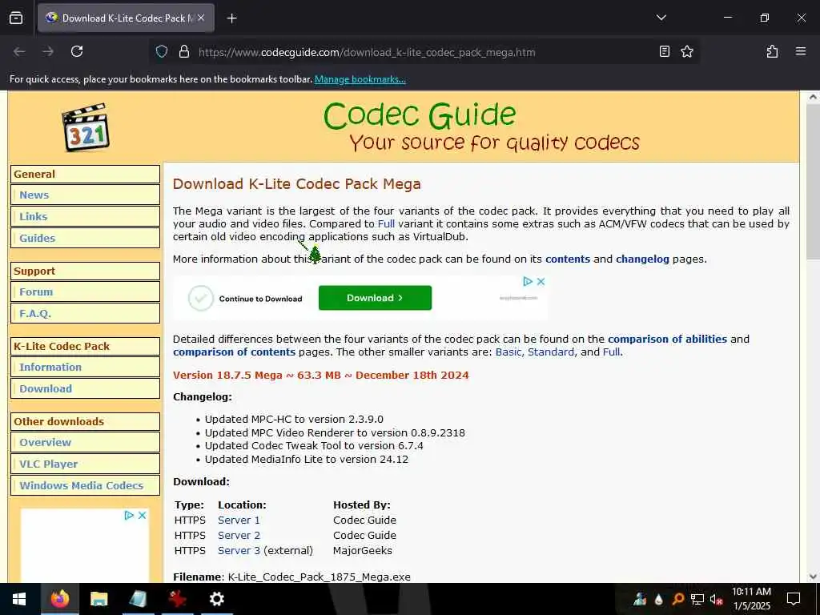Open Windows Media Codecs sidebar link

pos(81,485)
